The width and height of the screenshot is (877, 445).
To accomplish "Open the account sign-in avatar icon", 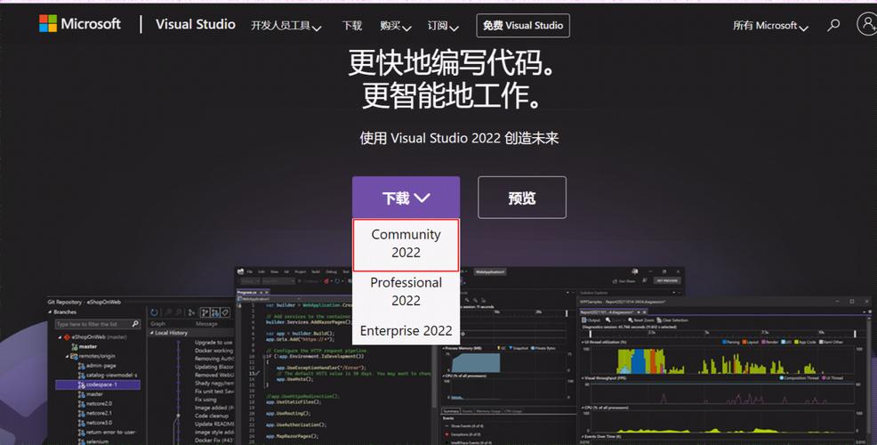I will pyautogui.click(x=867, y=23).
